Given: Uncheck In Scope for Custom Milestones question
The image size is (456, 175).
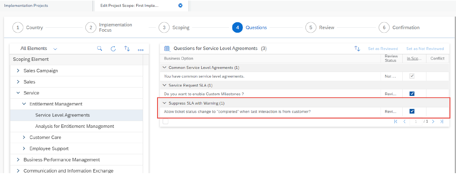Looking at the screenshot, I should click(x=412, y=94).
